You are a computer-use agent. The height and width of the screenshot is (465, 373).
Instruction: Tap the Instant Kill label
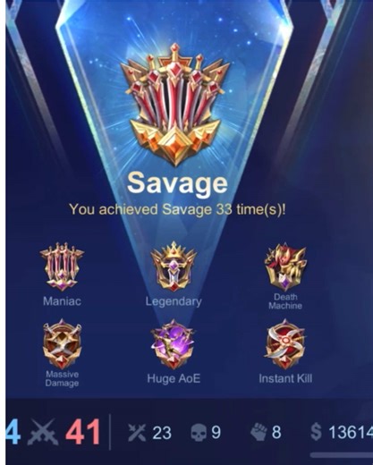click(285, 378)
